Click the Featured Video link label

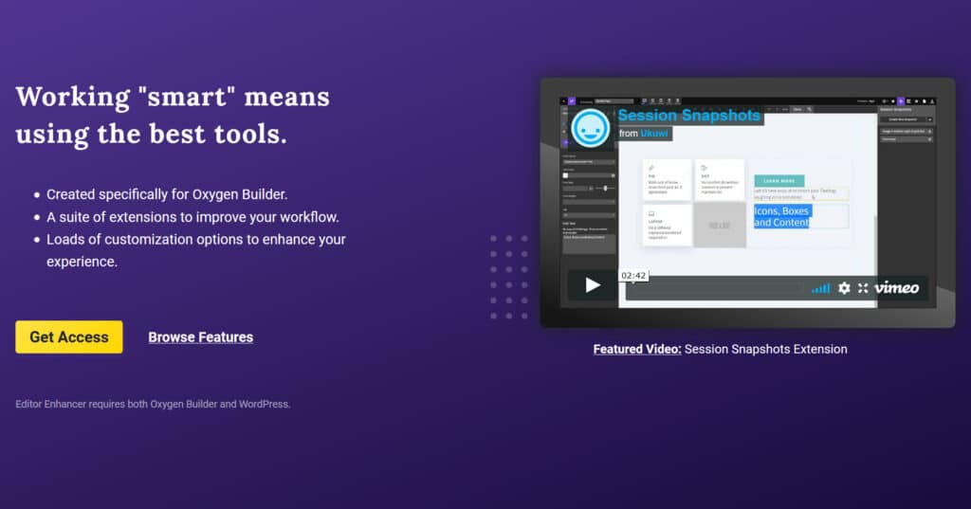[x=636, y=349]
